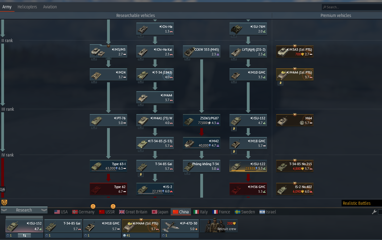
Task: Switch to the Italy nation tab
Action: 201,212
